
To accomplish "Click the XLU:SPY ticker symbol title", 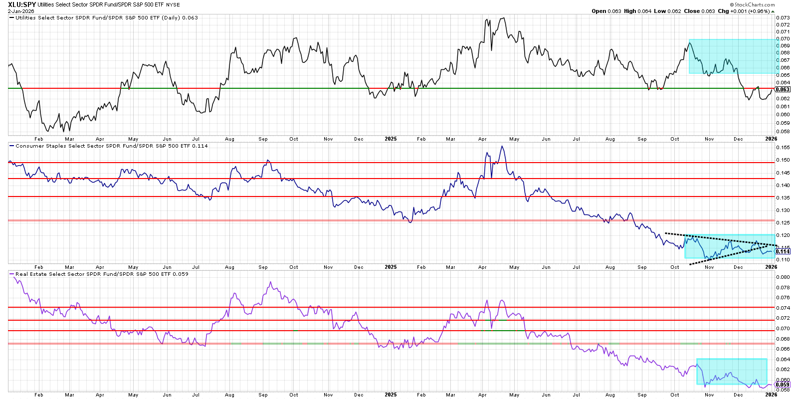I will point(22,4).
